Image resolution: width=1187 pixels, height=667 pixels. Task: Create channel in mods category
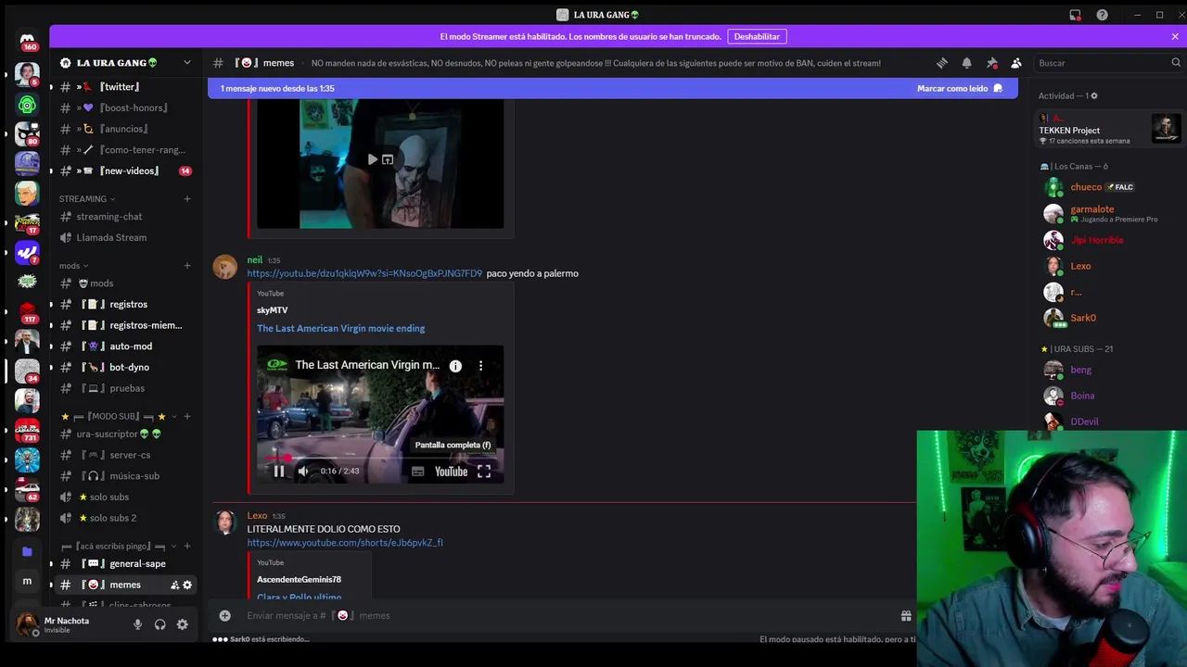[x=186, y=266]
